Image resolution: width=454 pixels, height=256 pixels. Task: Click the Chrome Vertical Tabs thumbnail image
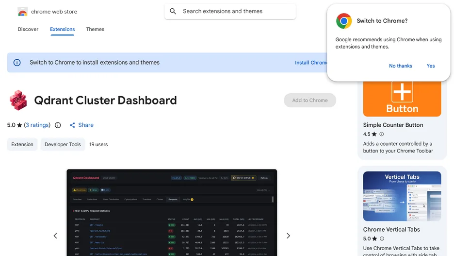click(402, 196)
